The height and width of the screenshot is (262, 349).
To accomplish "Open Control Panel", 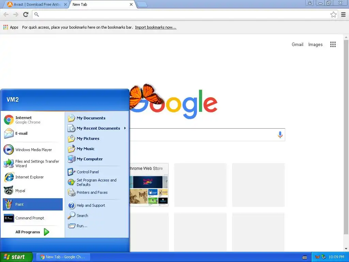I will [97, 172].
